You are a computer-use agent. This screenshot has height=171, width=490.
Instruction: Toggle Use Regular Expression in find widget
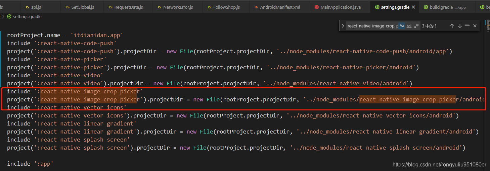pos(416,26)
